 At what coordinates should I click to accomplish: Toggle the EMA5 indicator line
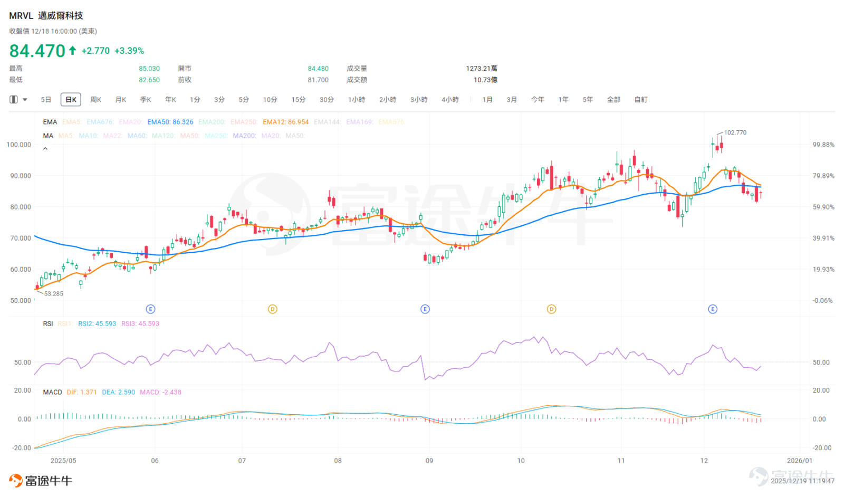coord(72,122)
